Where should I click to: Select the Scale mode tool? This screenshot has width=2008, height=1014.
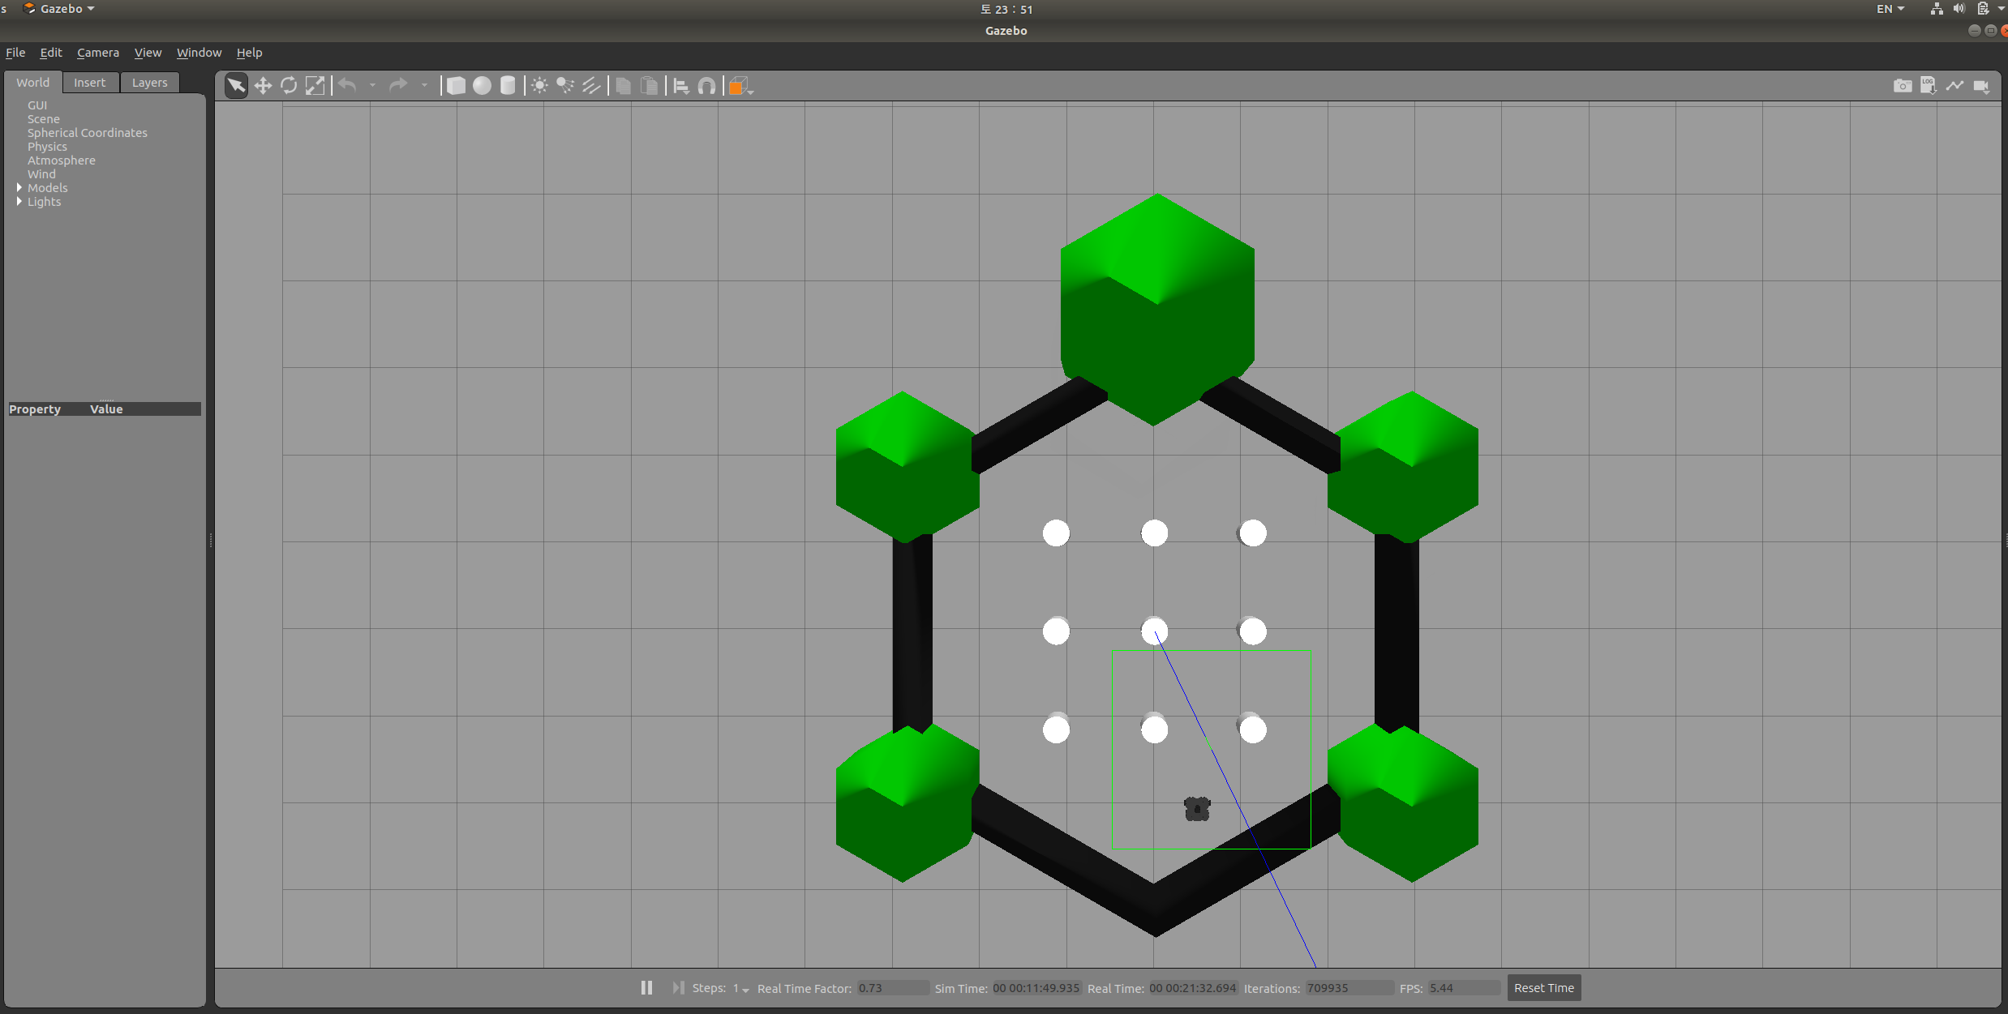coord(315,86)
